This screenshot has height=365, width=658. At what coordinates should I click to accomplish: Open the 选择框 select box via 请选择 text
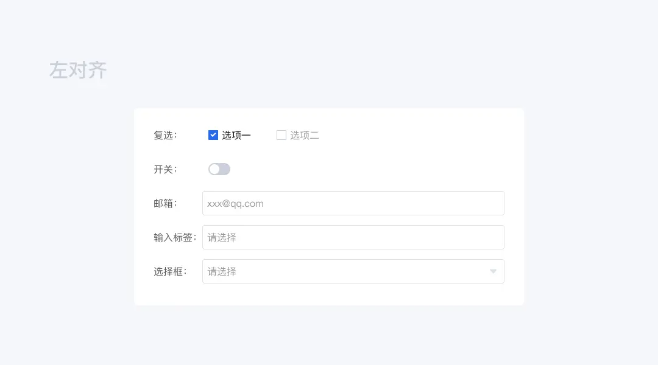click(x=222, y=271)
